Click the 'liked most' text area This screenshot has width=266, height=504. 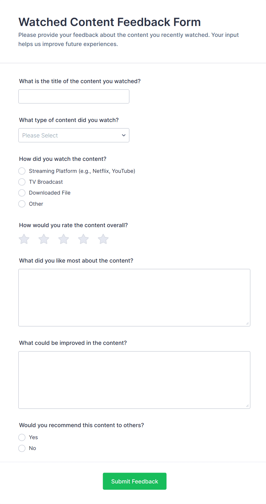(134, 297)
